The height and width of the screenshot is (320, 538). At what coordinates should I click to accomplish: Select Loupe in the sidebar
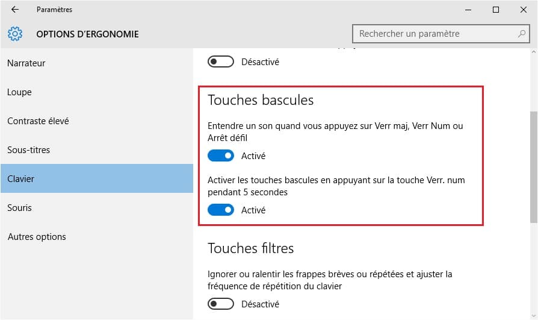(19, 92)
